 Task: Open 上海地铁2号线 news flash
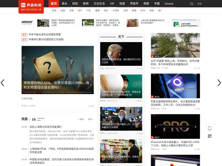[62, 150]
